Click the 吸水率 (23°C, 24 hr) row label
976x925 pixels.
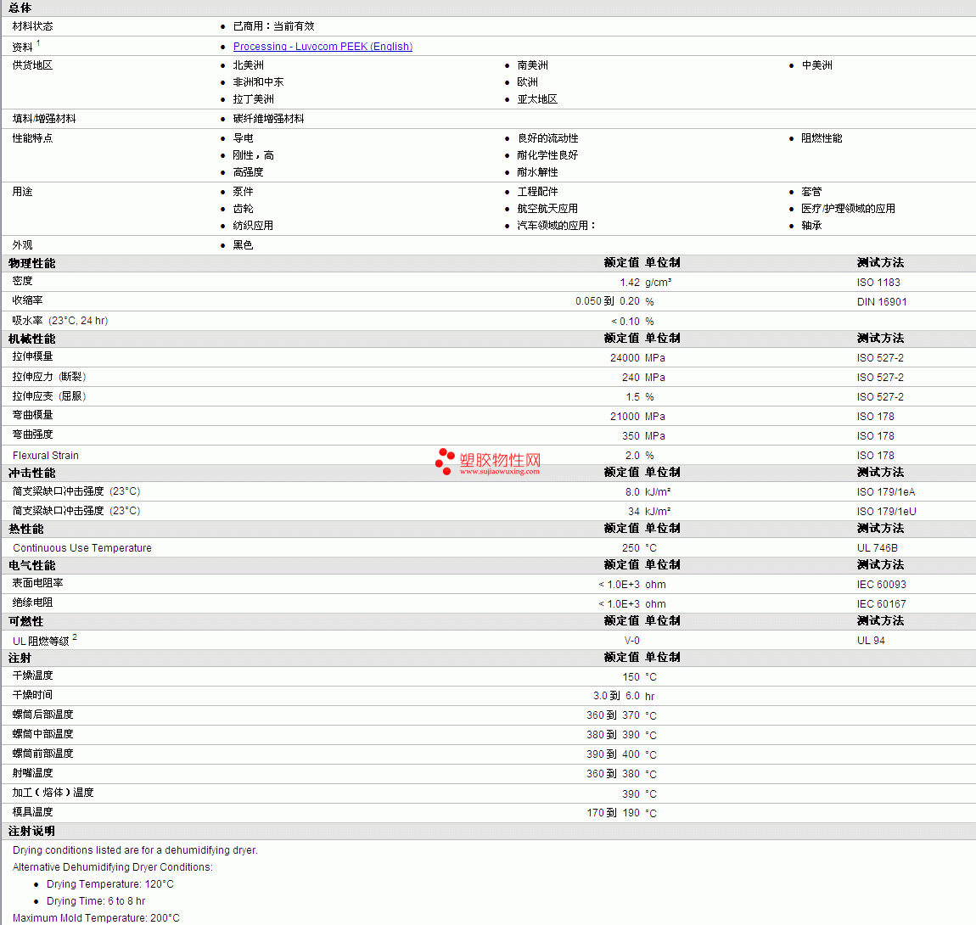[x=60, y=321]
